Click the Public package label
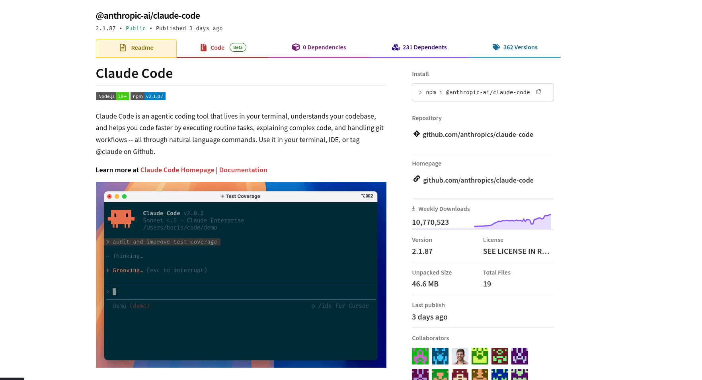Viewport: 702px width, 380px height. coord(136,28)
